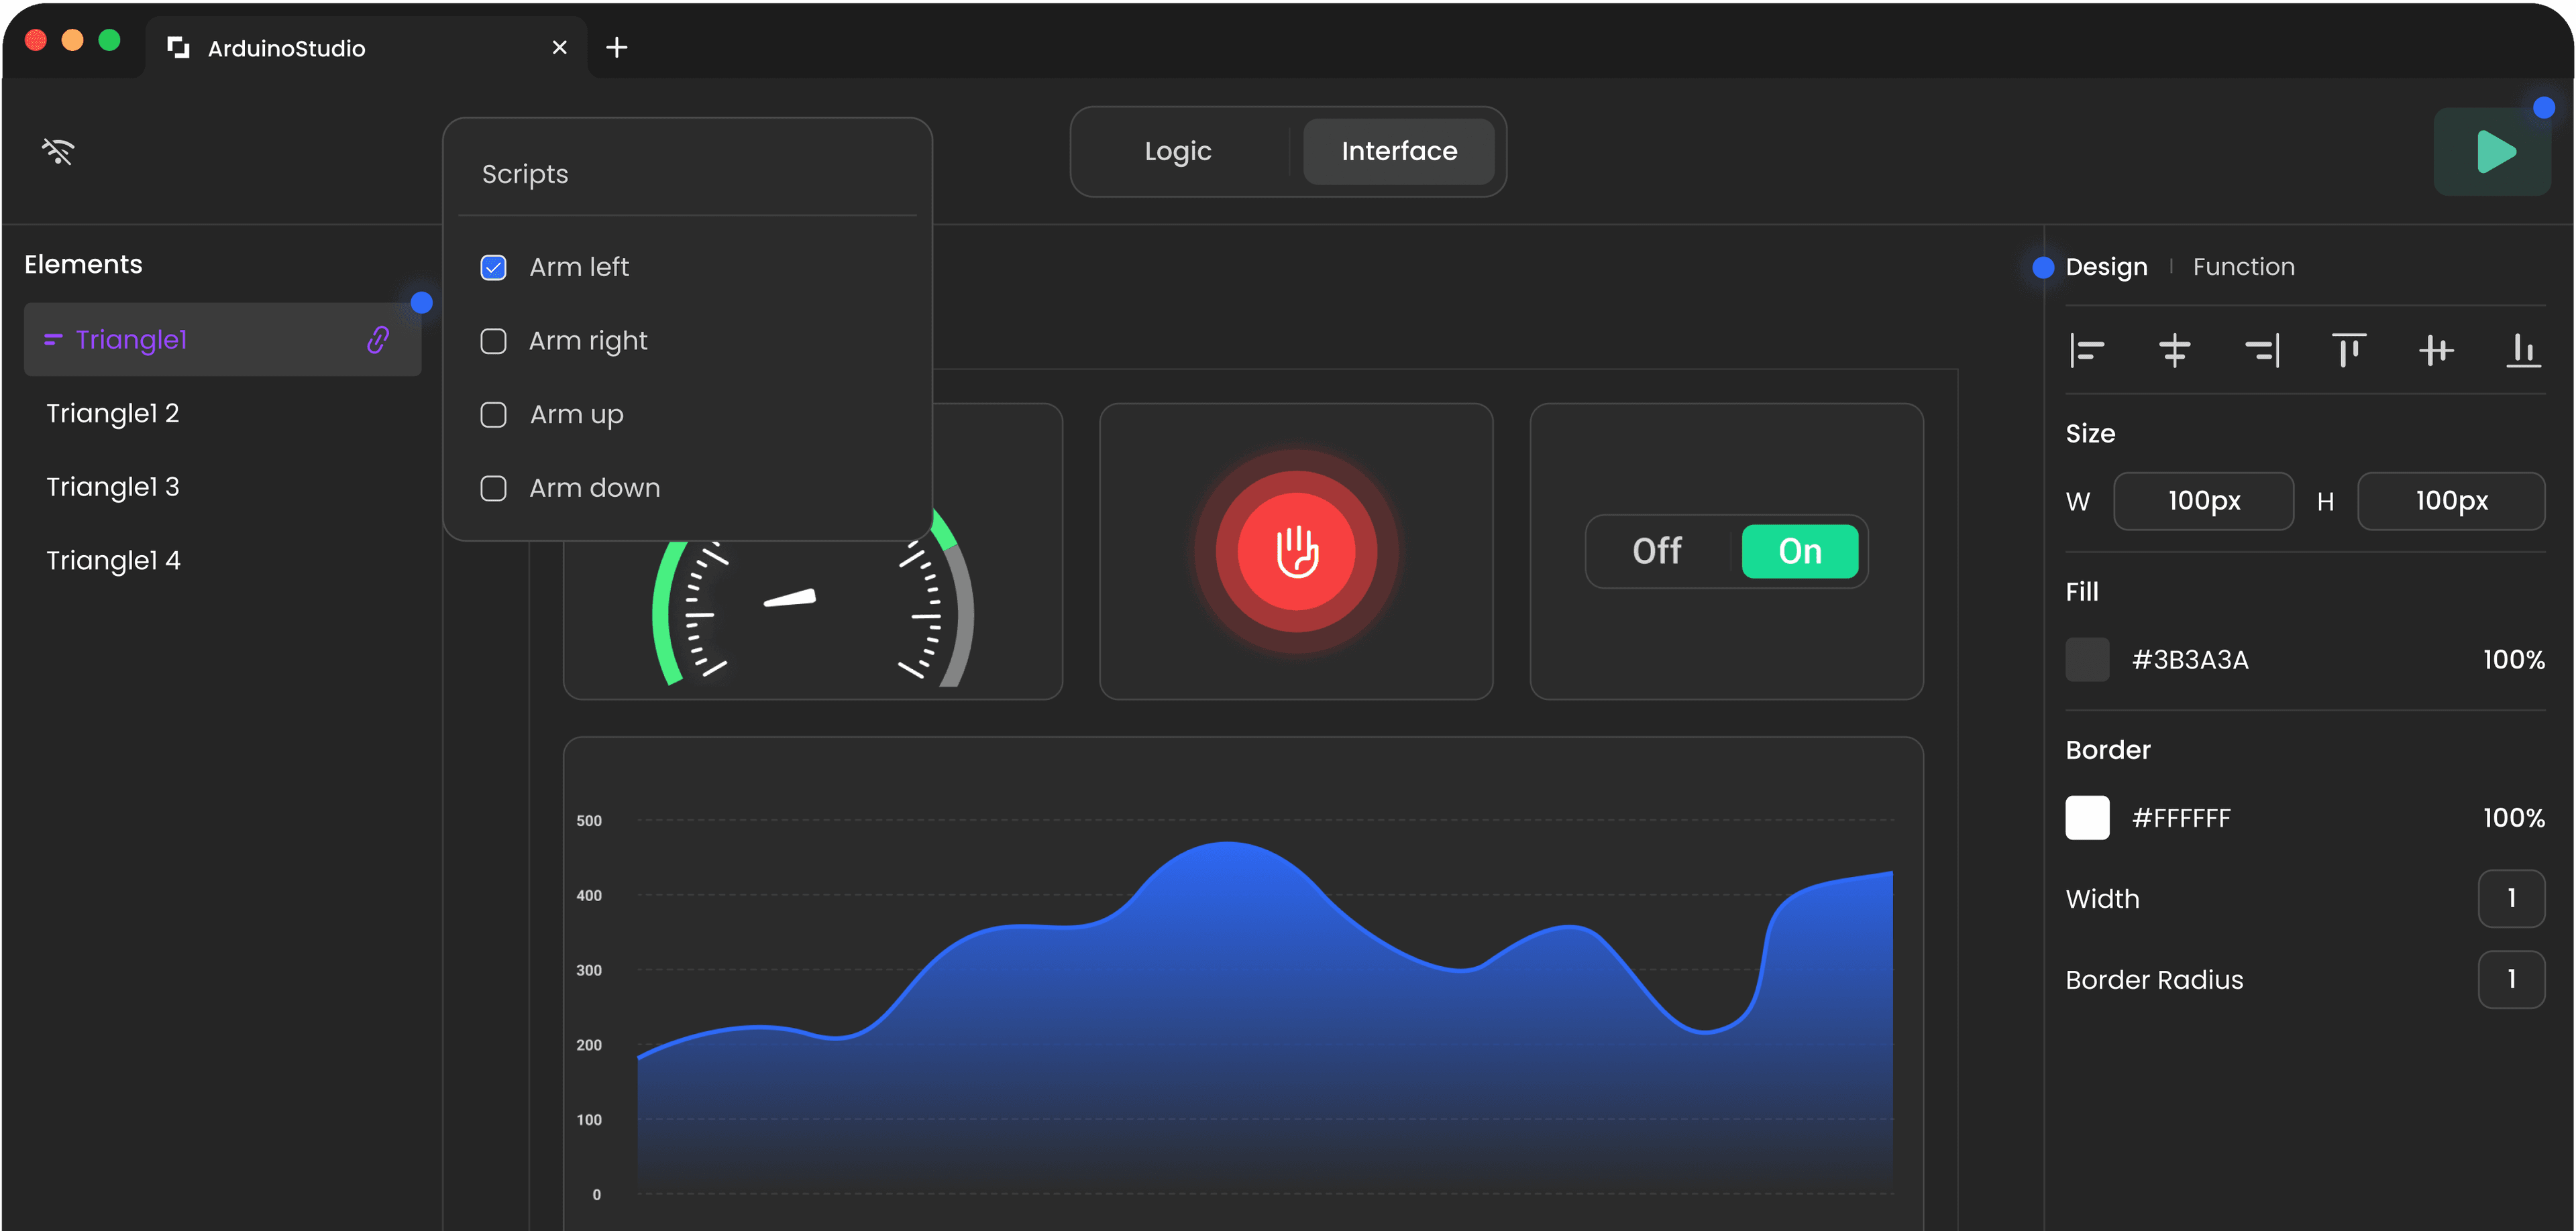2576x1231 pixels.
Task: Align elements to the bottom edge
Action: pos(2523,351)
